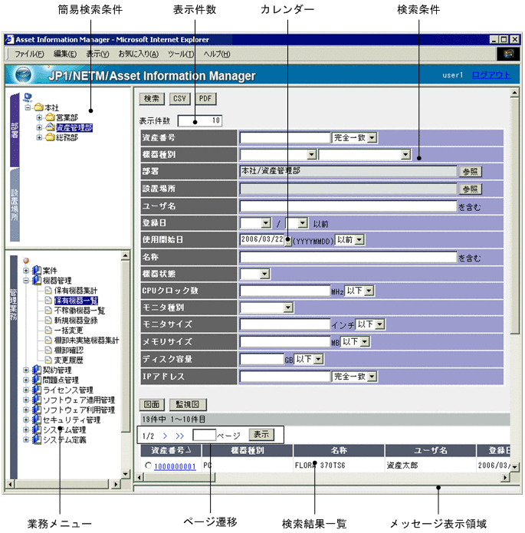This screenshot has width=525, height=533.
Task: Click the 案件 book icon in job menu
Action: [x=37, y=271]
